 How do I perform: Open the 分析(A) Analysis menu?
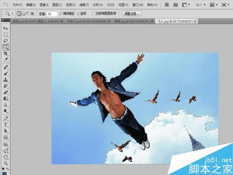pyautogui.click(x=98, y=5)
